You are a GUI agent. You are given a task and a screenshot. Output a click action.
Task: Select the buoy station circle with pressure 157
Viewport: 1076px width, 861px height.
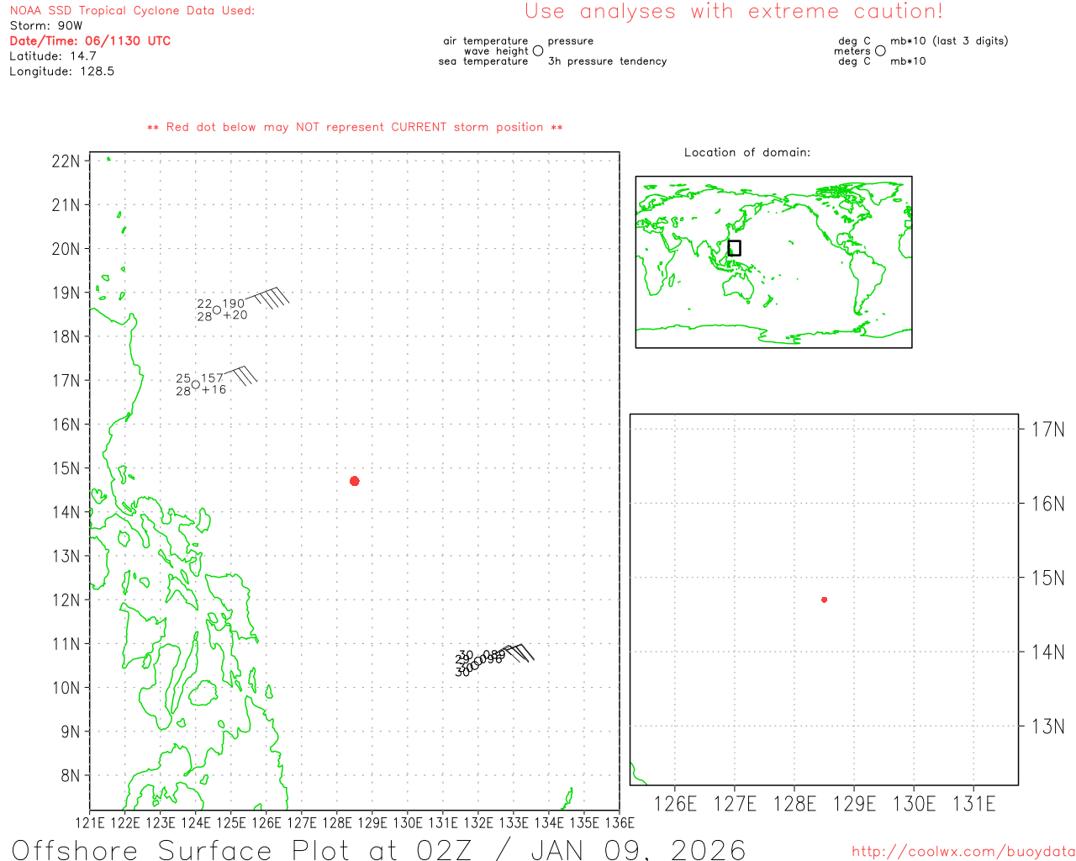pyautogui.click(x=196, y=384)
